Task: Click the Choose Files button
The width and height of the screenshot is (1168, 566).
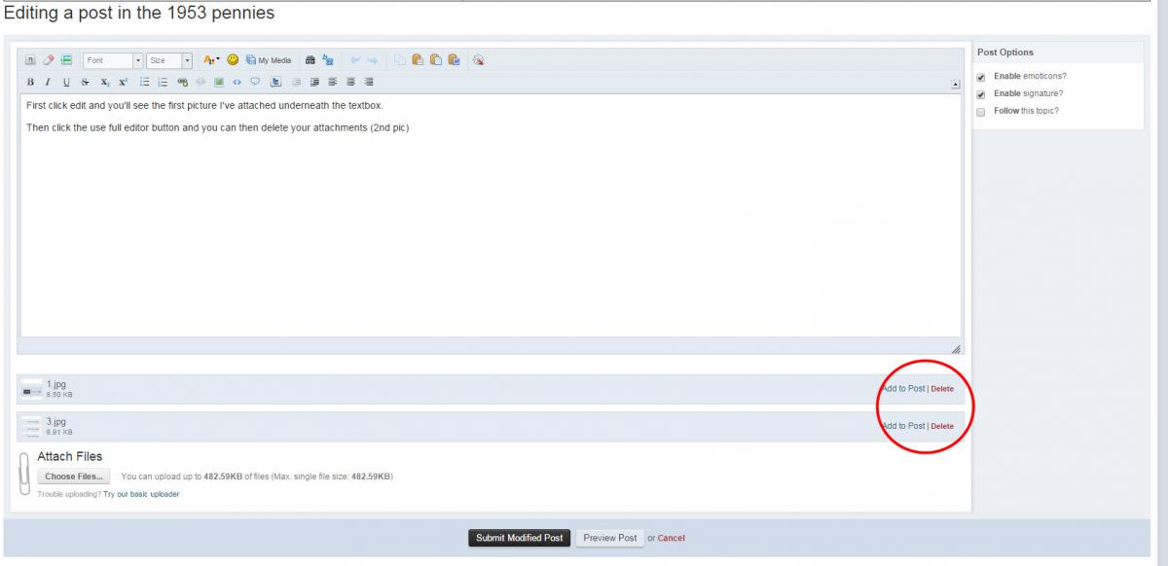Action: tap(74, 477)
